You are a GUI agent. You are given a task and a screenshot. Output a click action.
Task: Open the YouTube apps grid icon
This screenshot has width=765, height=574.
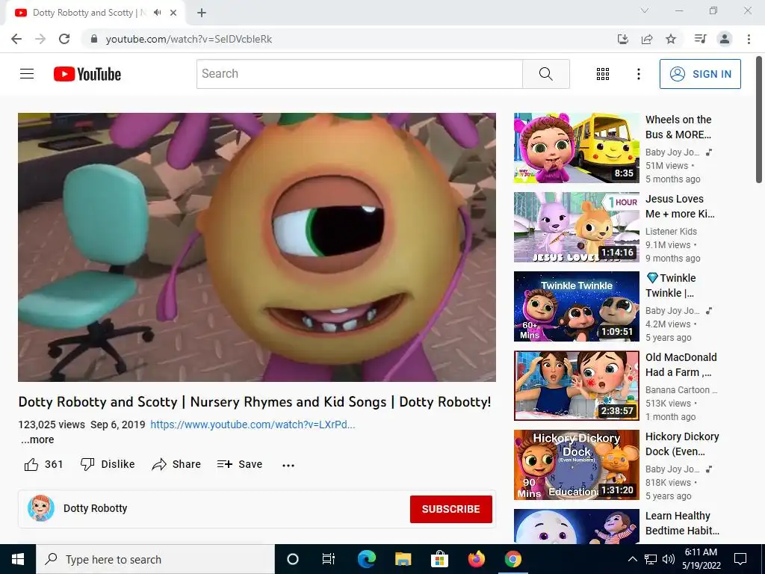603,74
